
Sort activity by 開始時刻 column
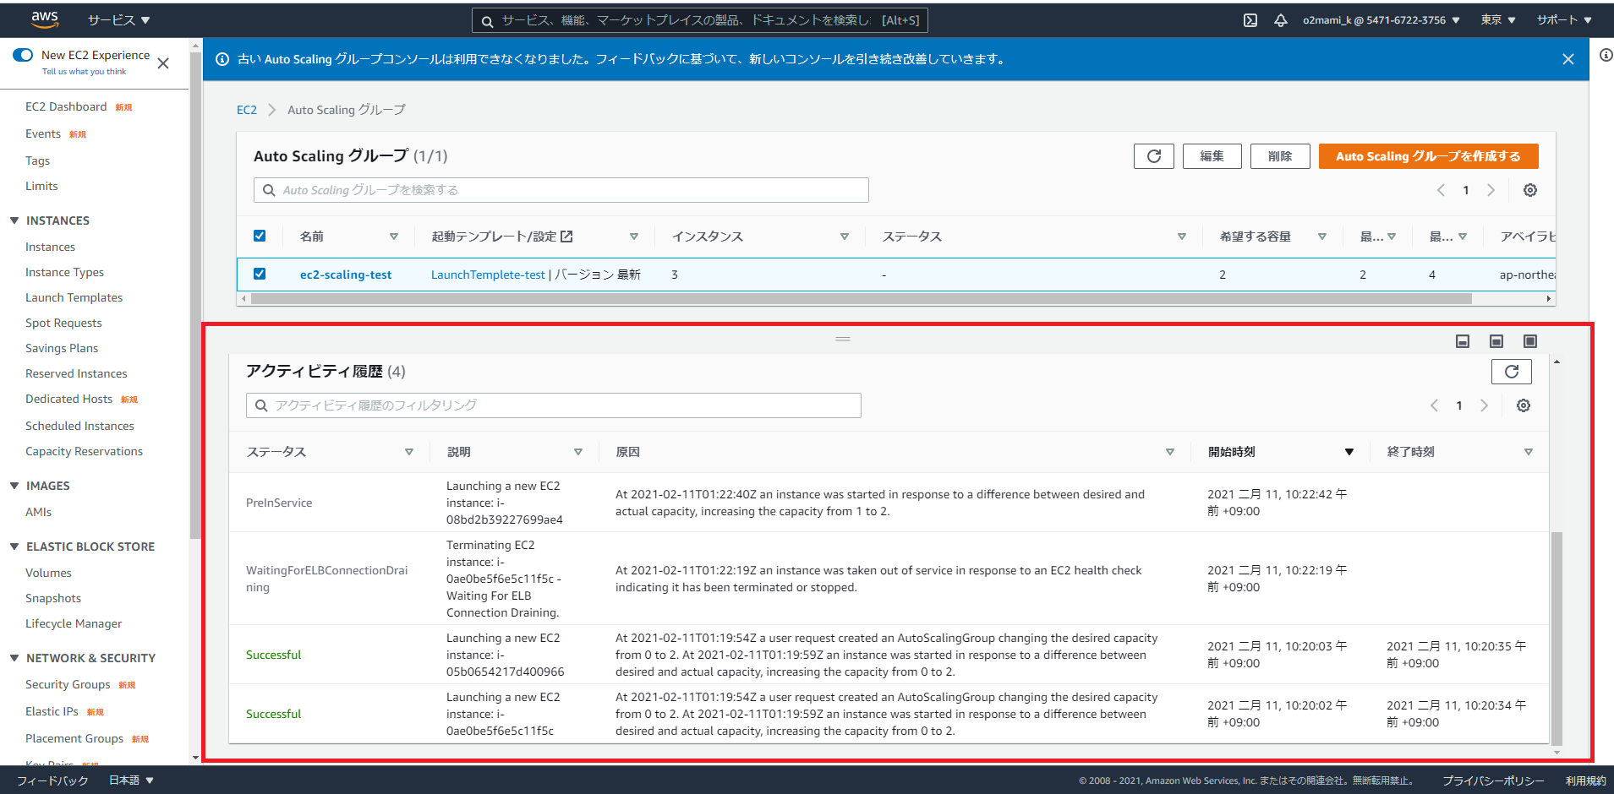[x=1349, y=452]
